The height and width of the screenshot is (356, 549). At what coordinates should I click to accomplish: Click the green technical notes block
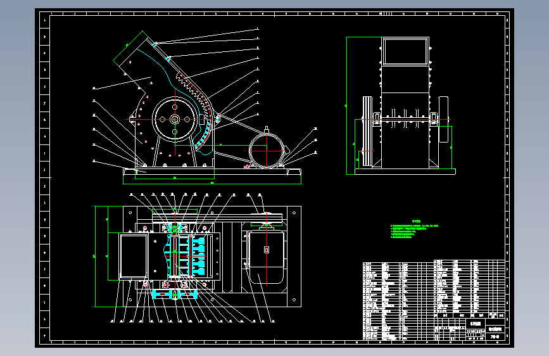pos(414,229)
